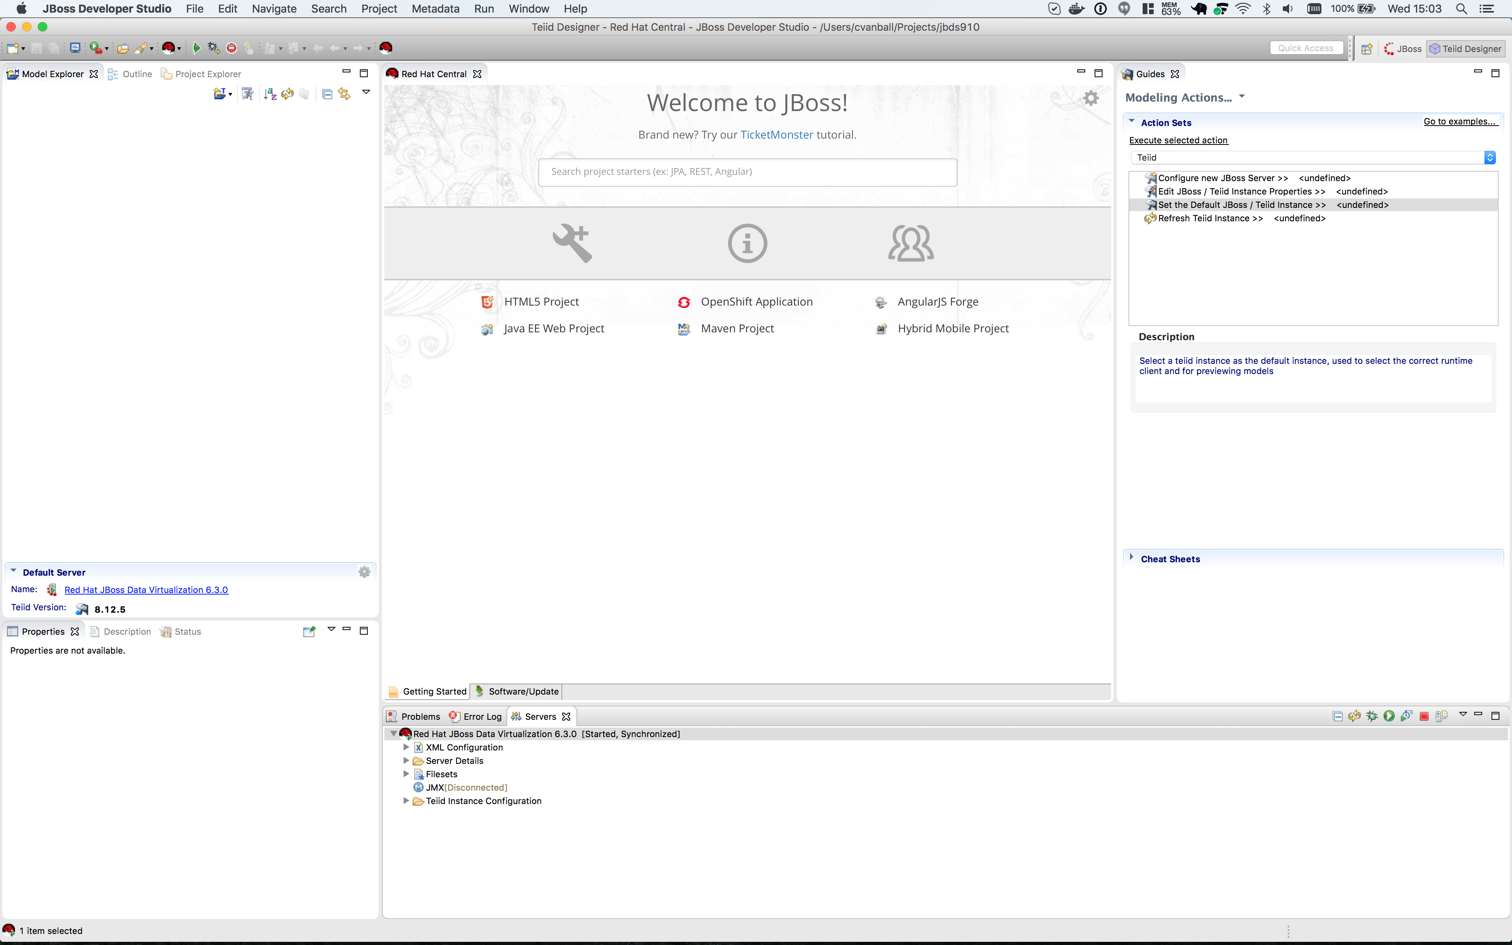The image size is (1512, 945).
Task: Open the Metadata menu
Action: (435, 9)
